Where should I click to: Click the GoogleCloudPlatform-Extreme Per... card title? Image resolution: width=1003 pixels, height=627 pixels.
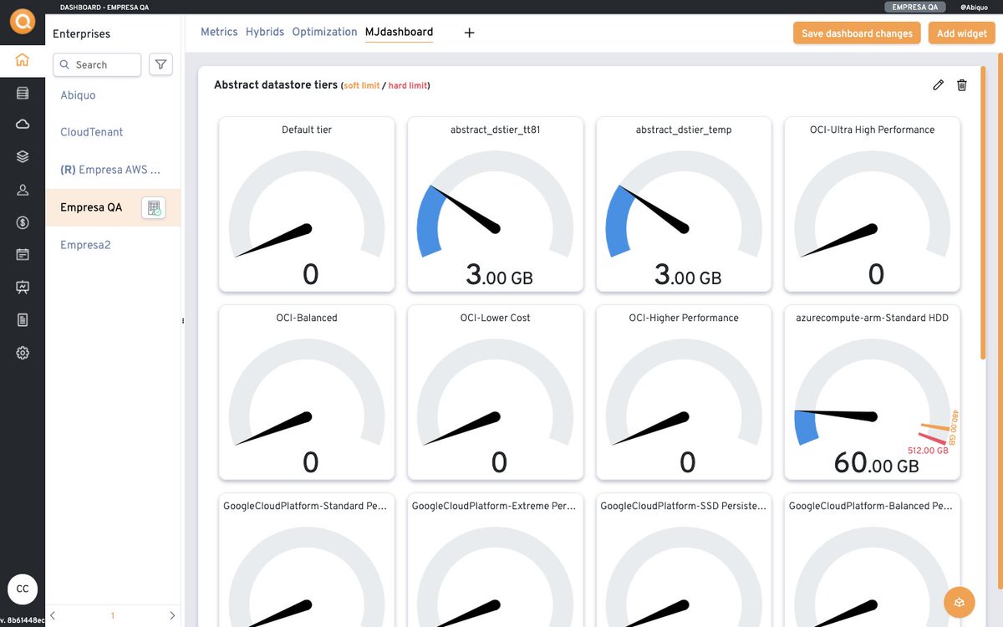coord(496,506)
